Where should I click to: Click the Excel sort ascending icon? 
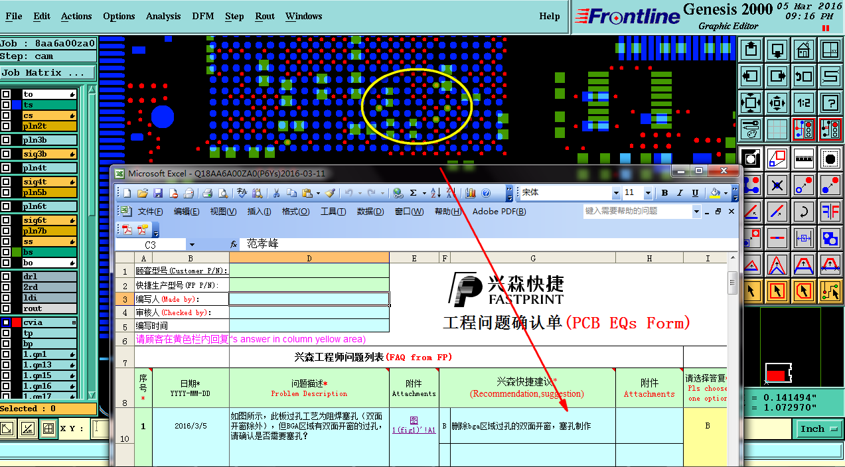(435, 193)
